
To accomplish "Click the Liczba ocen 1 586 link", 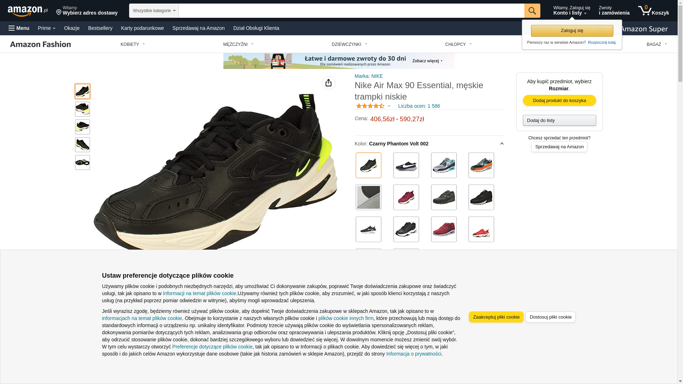I will tap(419, 106).
